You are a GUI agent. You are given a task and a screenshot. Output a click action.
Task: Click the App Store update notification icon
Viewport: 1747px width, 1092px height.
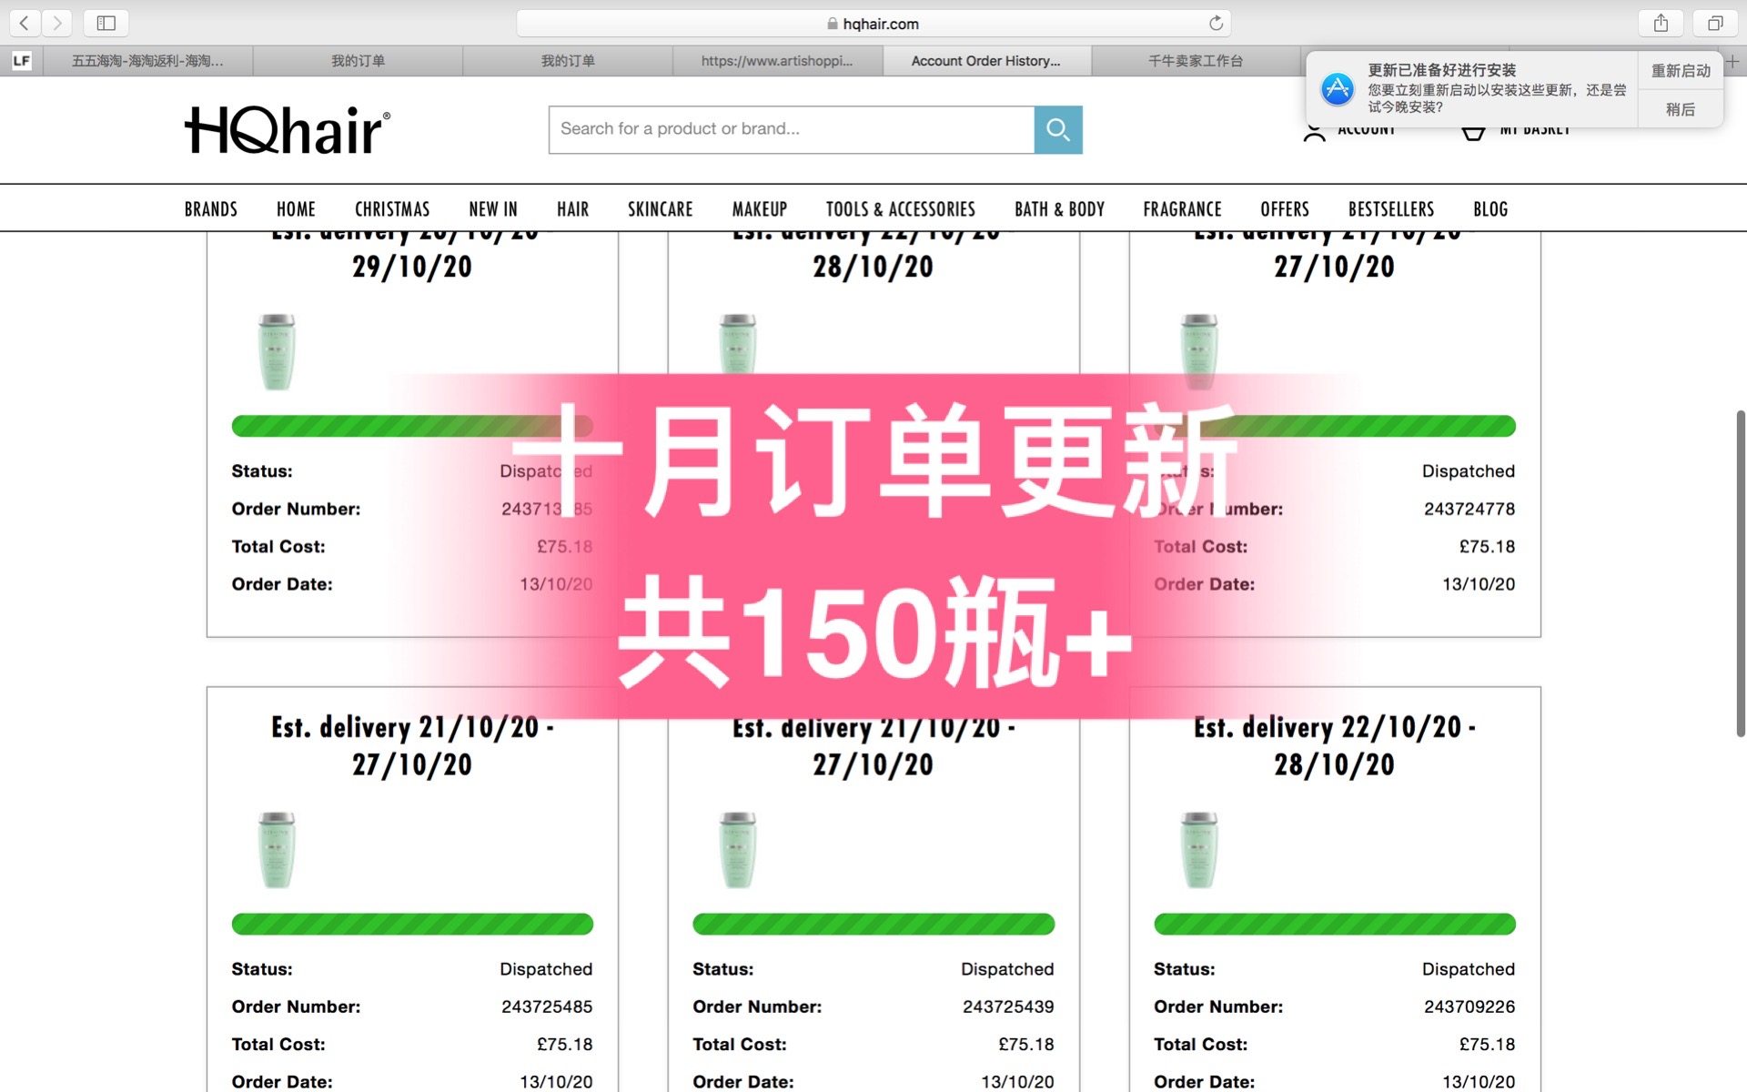tap(1338, 88)
